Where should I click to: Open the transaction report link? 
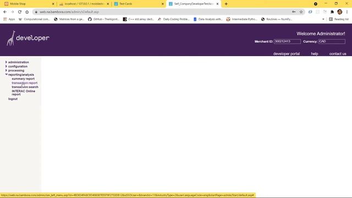click(x=24, y=83)
